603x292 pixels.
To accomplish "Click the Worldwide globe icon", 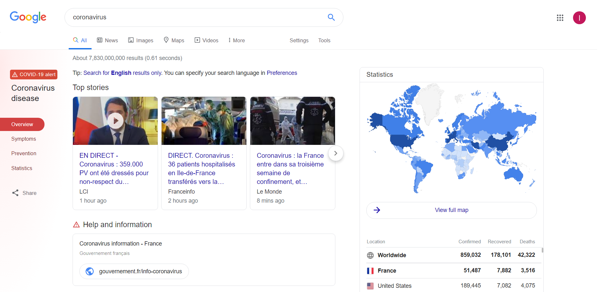I will coord(370,255).
